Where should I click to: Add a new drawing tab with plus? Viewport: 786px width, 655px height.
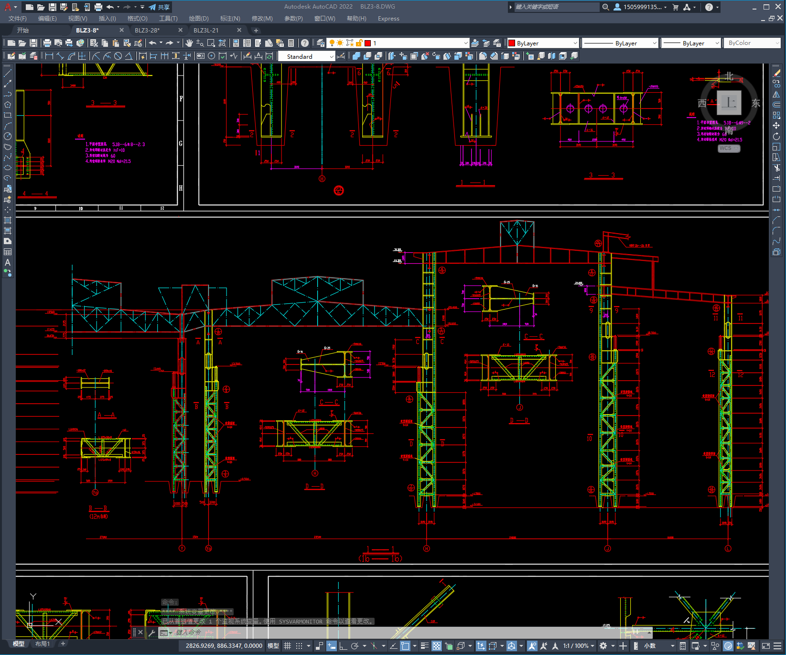click(256, 30)
